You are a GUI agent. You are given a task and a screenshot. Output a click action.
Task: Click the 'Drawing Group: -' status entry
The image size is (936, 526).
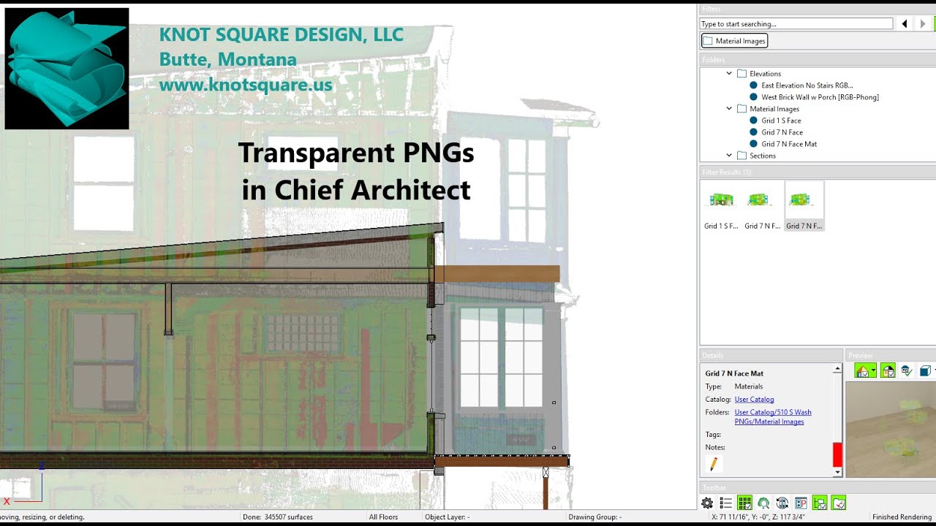pos(595,517)
